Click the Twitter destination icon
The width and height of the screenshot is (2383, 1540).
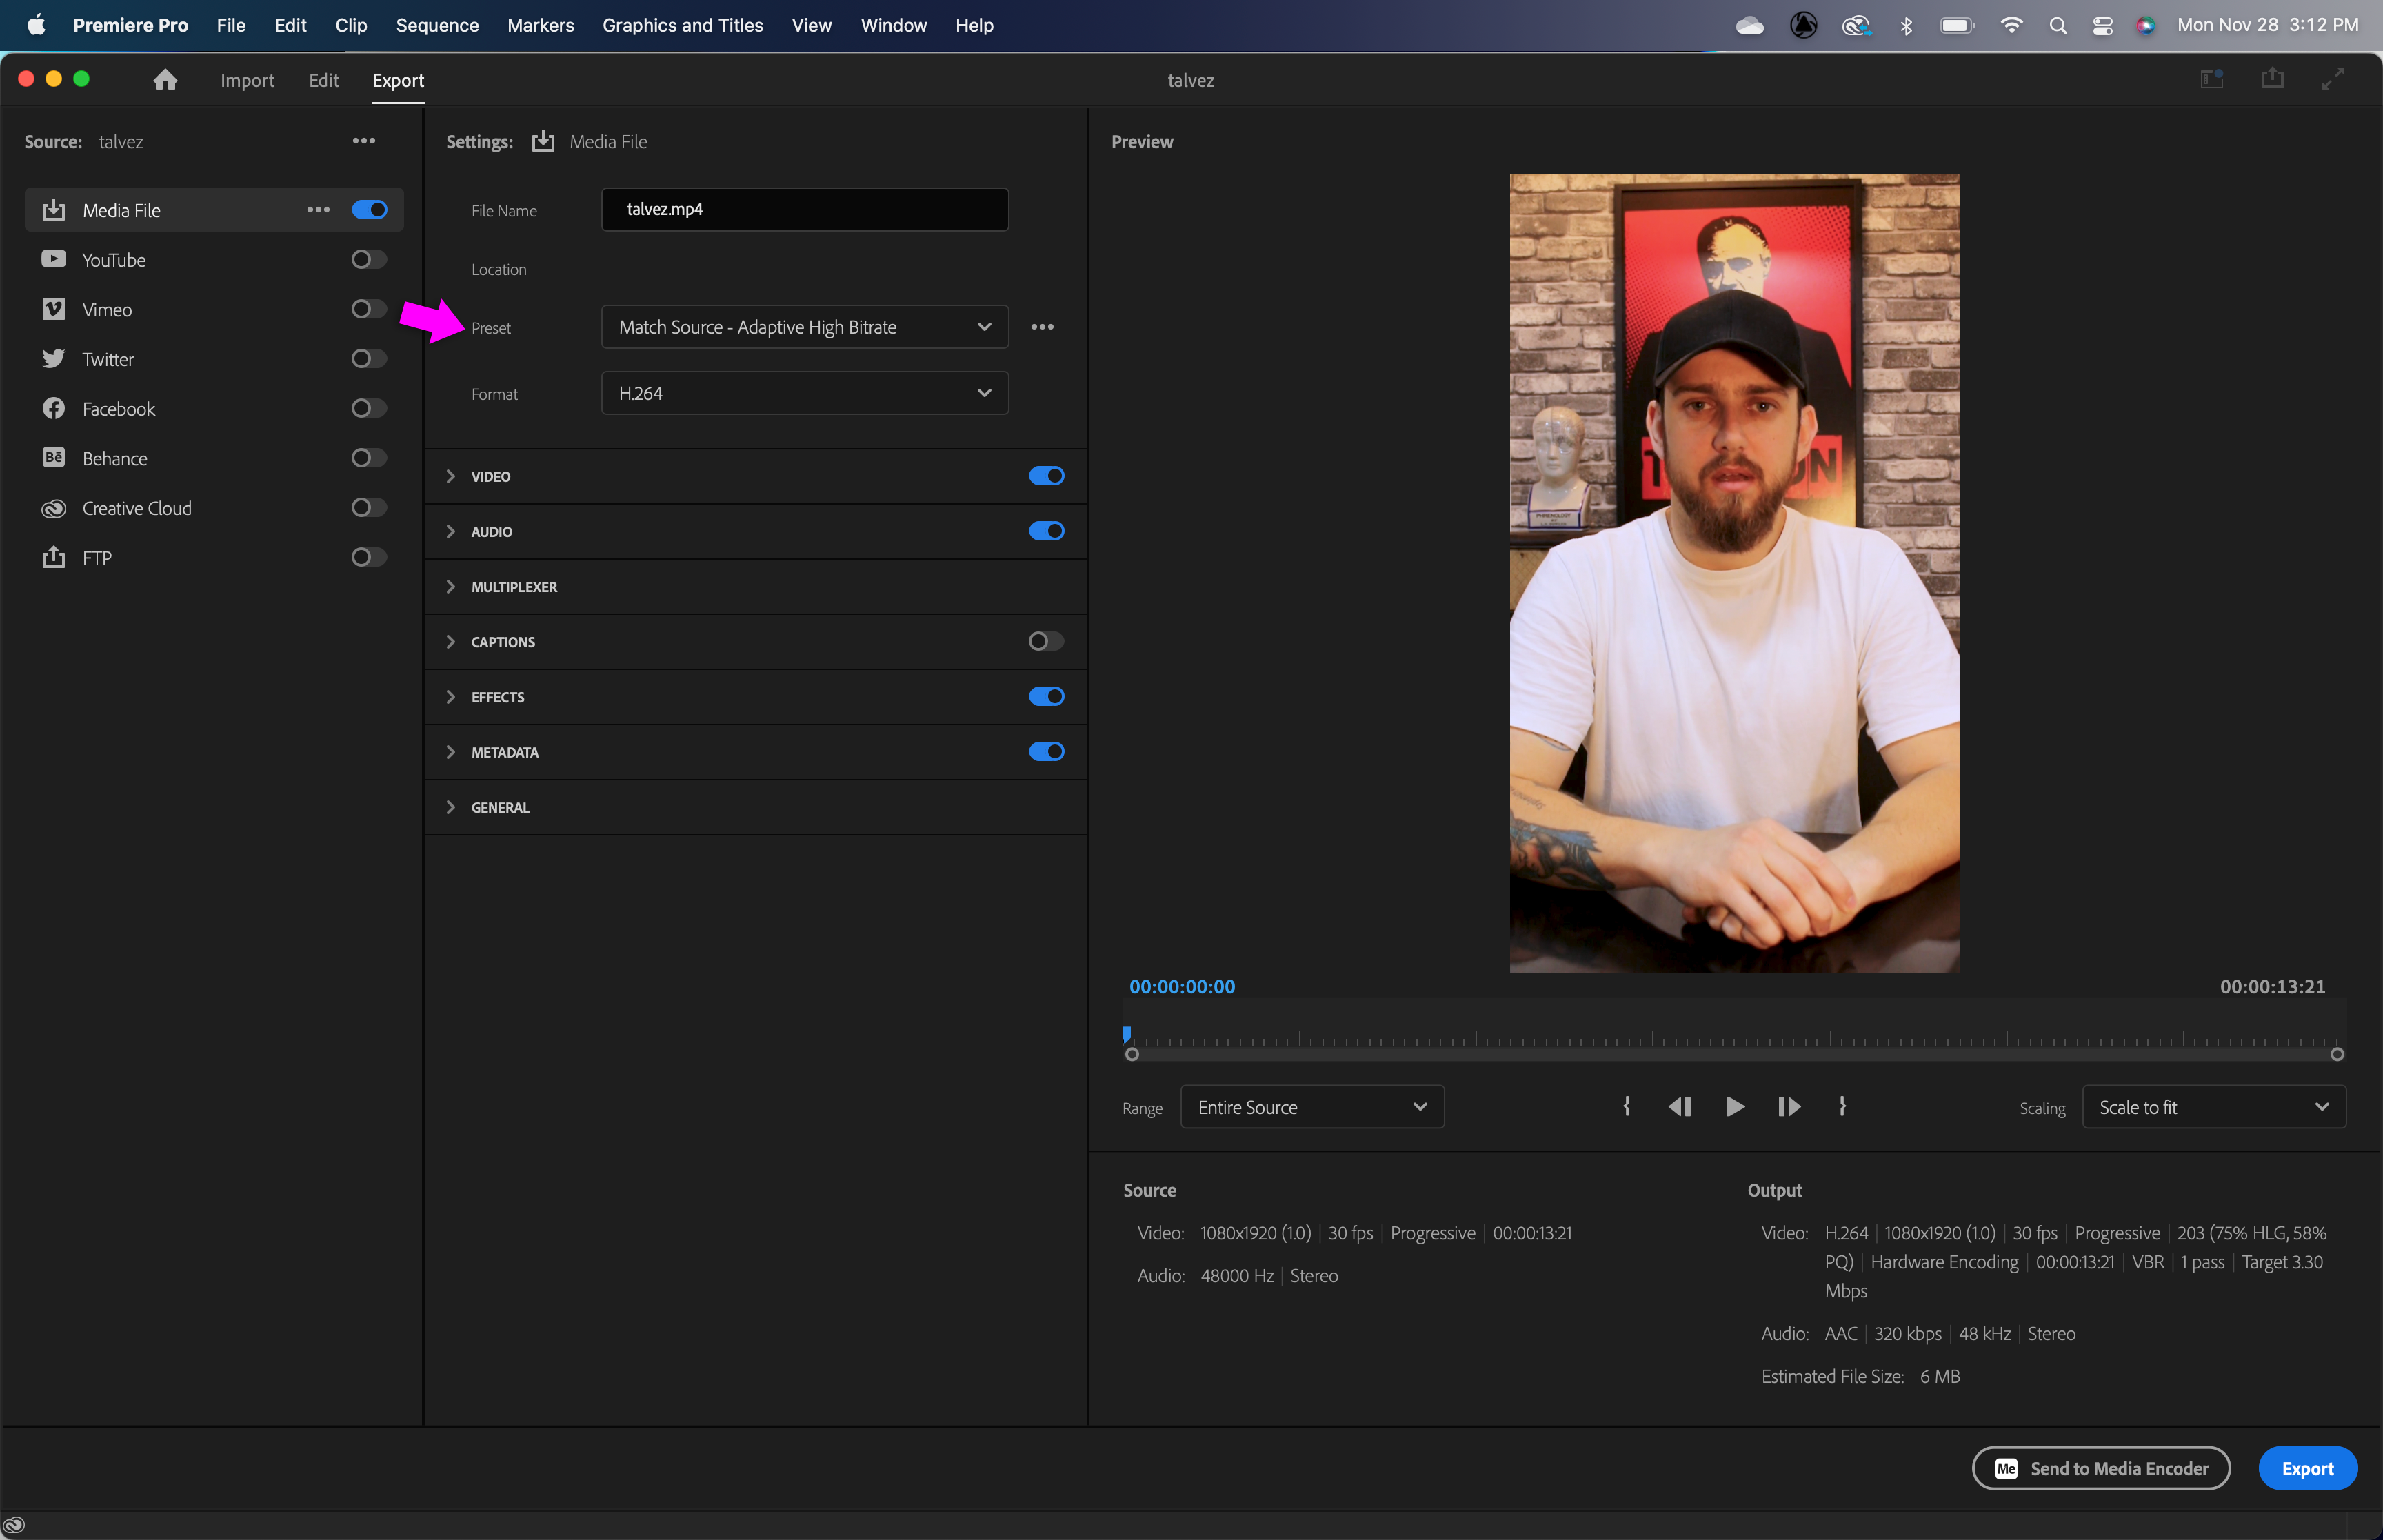tap(54, 358)
